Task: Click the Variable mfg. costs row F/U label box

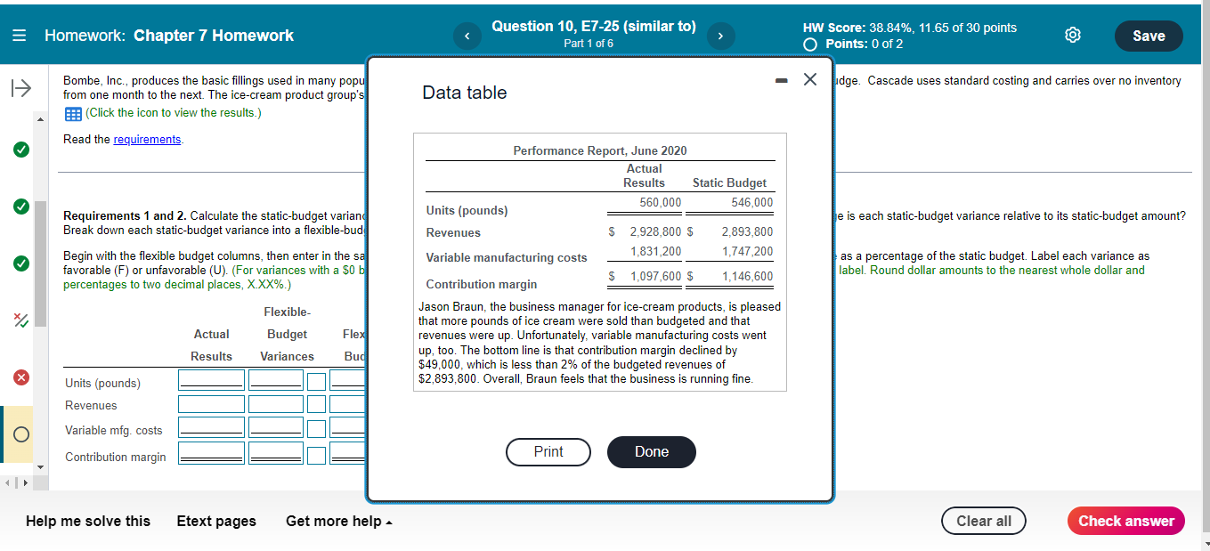Action: point(316,428)
